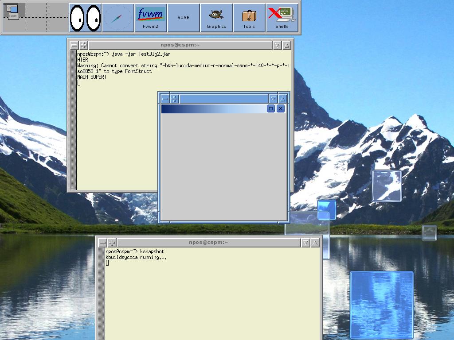
Task: Click the xeyes widget in the panel
Action: 85,18
